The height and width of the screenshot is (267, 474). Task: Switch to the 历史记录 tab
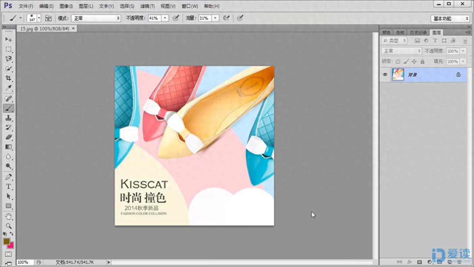[418, 33]
